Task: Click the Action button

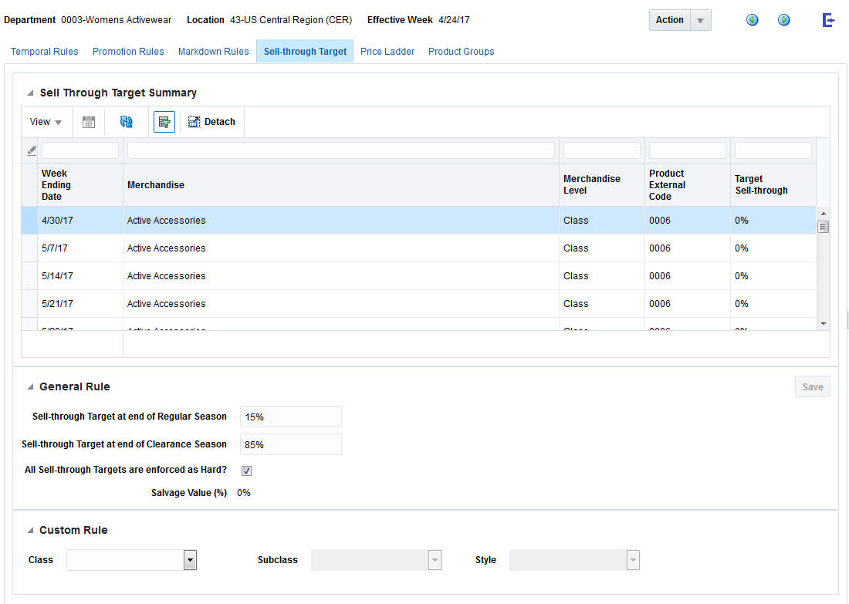Action: click(x=670, y=20)
